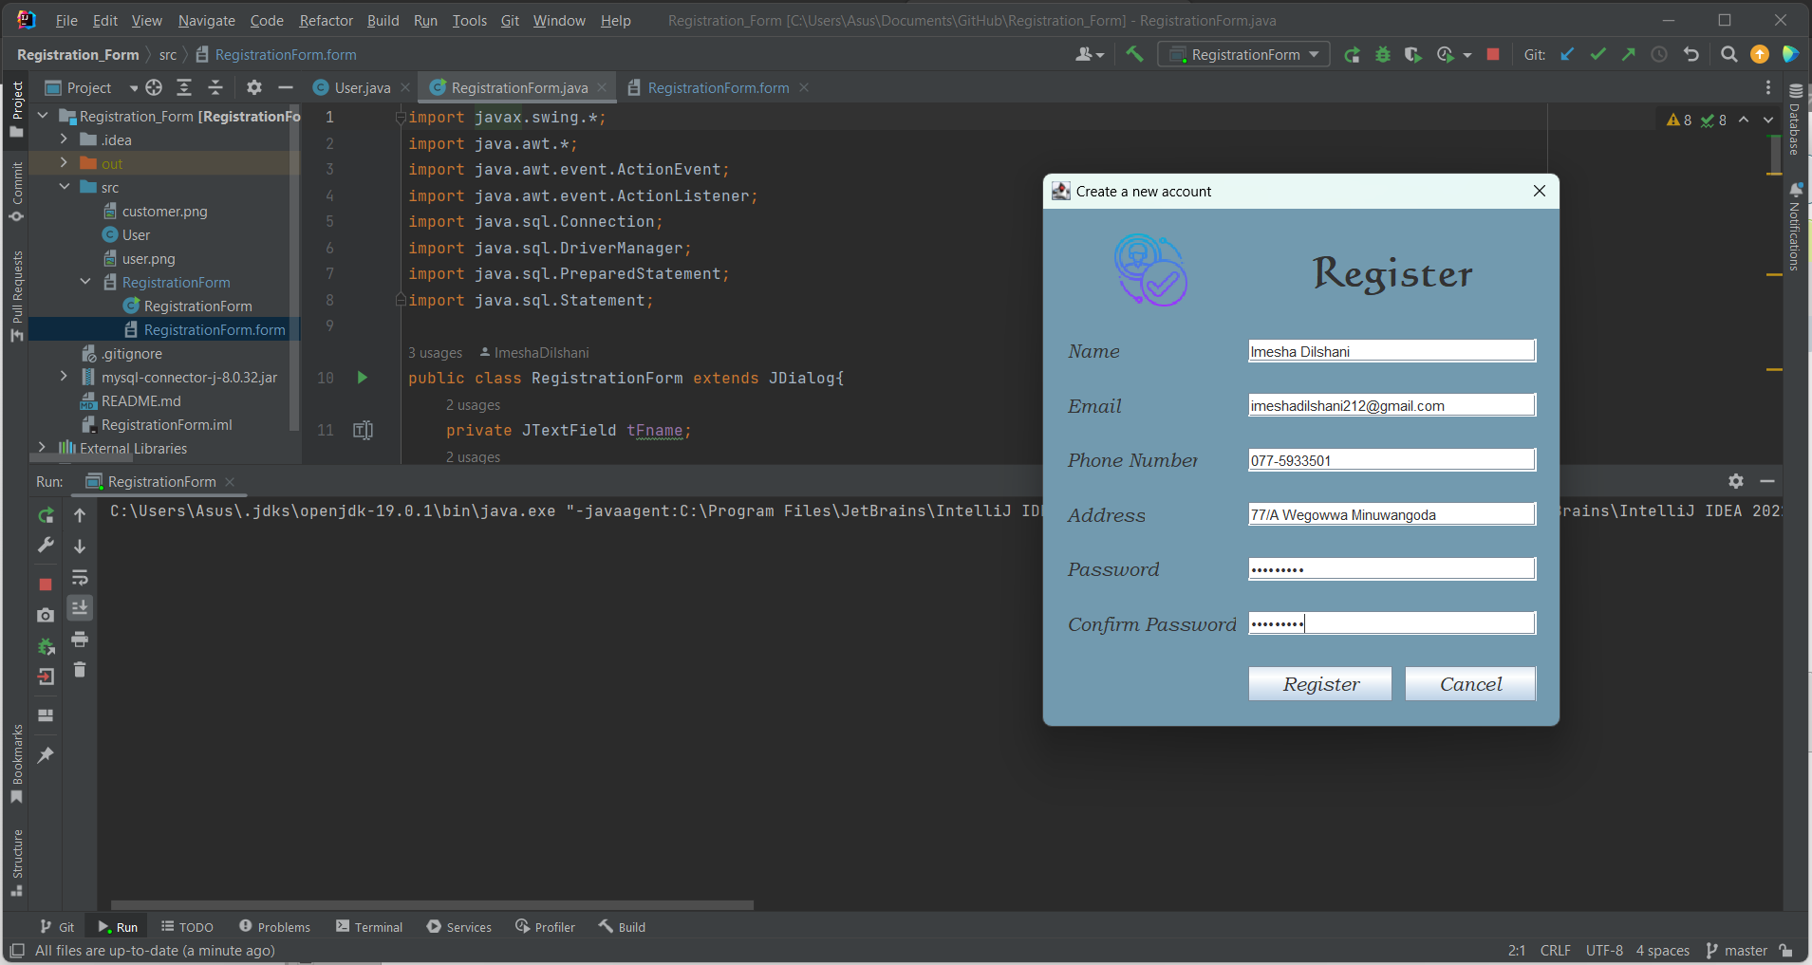The height and width of the screenshot is (965, 1812).
Task: Open the user account dropdown in toolbar
Action: [x=1090, y=55]
